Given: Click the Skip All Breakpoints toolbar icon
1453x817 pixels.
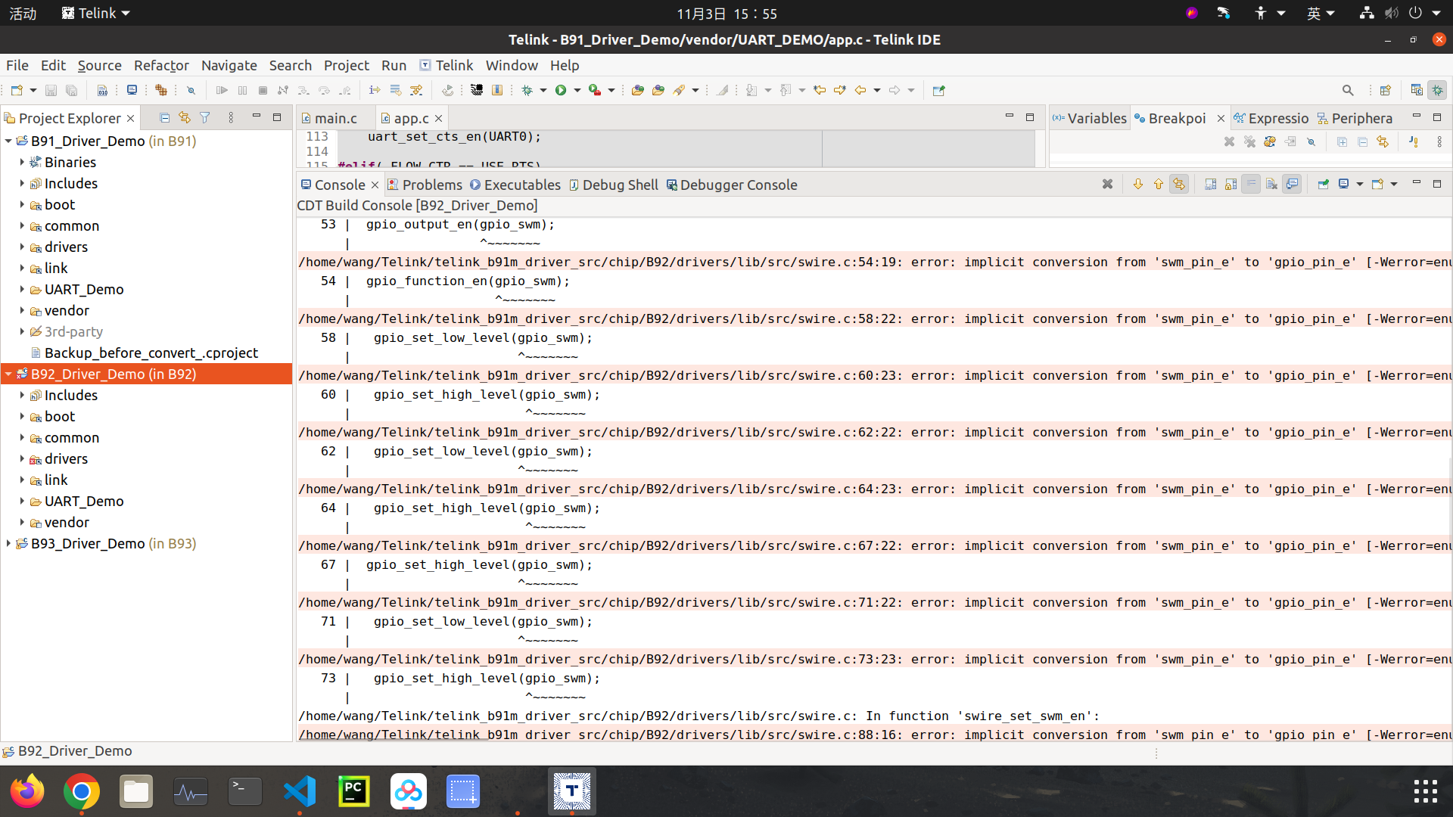Looking at the screenshot, I should [x=191, y=90].
